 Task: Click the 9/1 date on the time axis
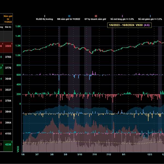click(x=124, y=154)
